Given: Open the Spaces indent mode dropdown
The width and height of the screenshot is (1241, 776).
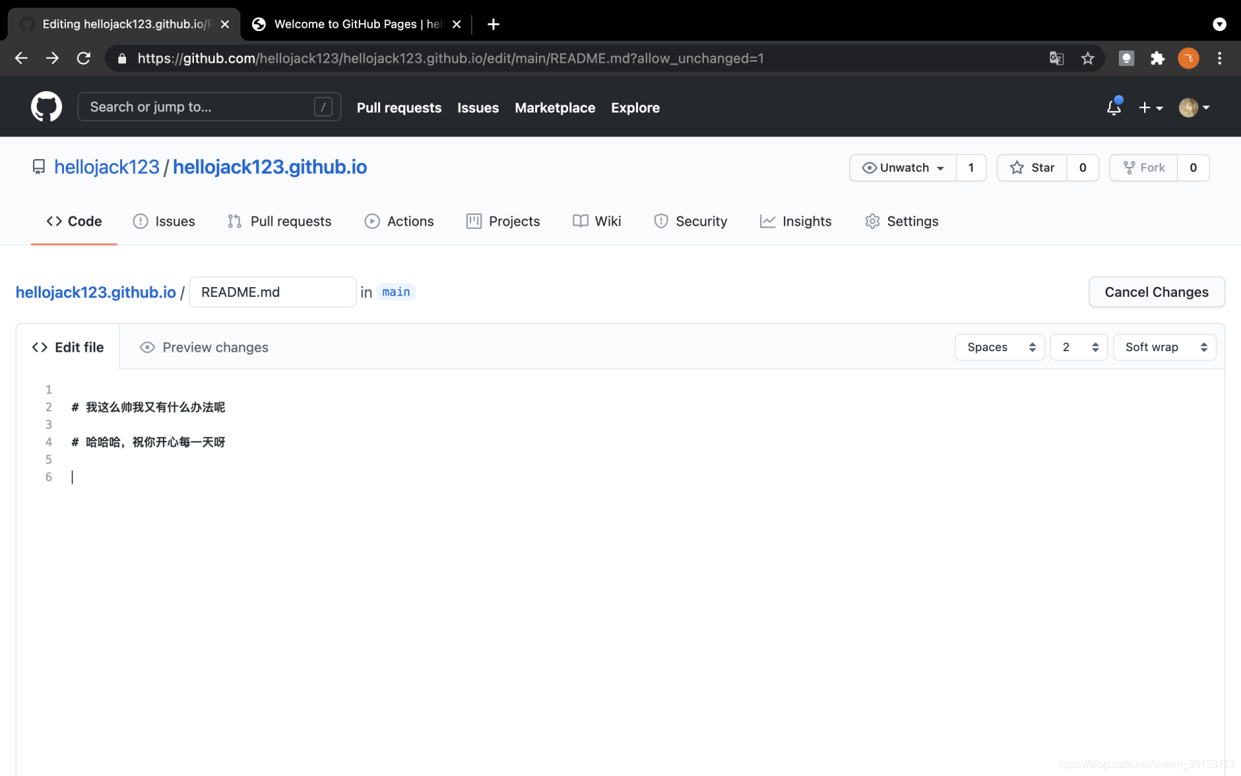Looking at the screenshot, I should coord(1000,347).
